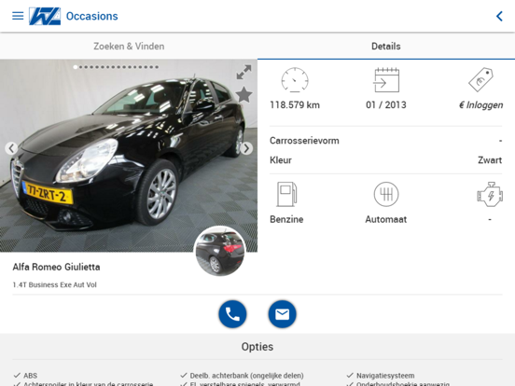Image resolution: width=515 pixels, height=386 pixels.
Task: Click the 118.579 km value
Action: (295, 105)
